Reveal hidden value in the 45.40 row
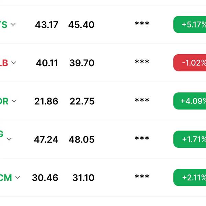 click(x=142, y=24)
